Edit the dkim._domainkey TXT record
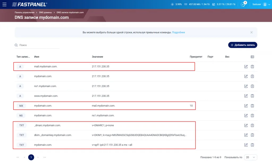The width and height of the screenshot is (272, 165). pyautogui.click(x=246, y=135)
